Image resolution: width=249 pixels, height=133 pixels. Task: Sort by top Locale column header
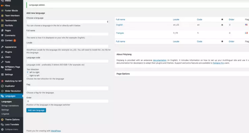(x=176, y=20)
